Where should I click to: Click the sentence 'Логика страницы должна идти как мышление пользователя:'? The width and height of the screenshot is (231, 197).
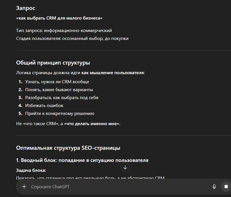(80, 73)
